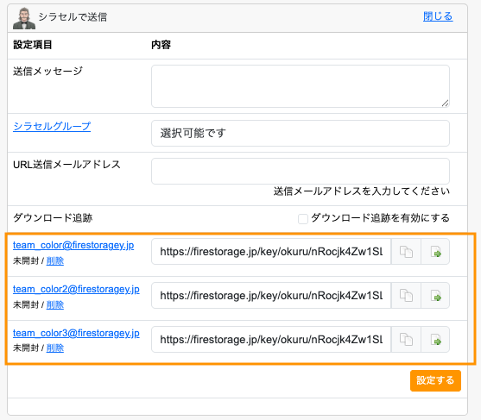
Task: Open team_color3@firestoragey.jp address link
Action: [x=76, y=333]
